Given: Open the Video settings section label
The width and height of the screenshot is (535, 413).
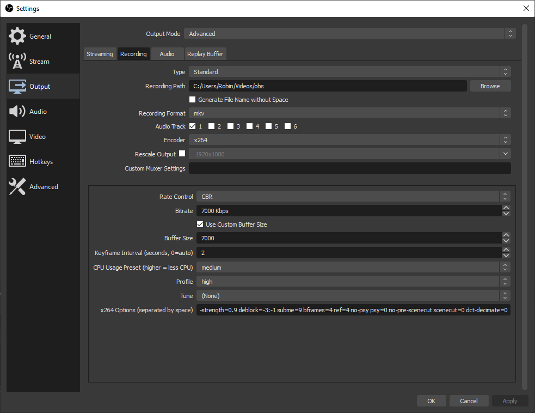Looking at the screenshot, I should (38, 137).
